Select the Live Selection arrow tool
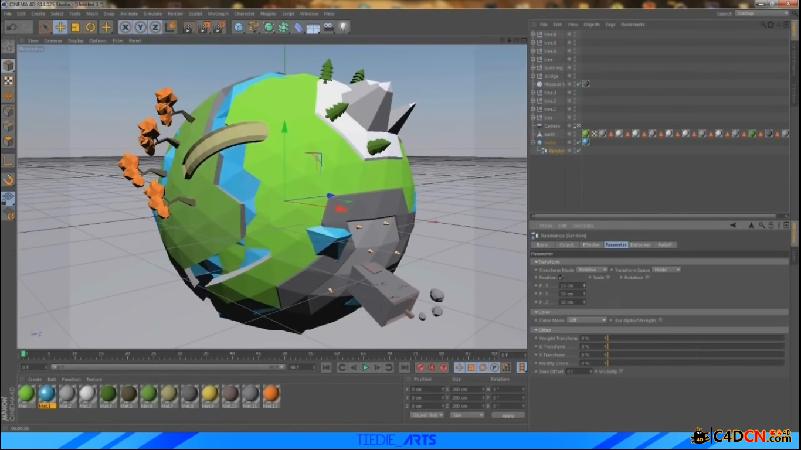 point(45,27)
